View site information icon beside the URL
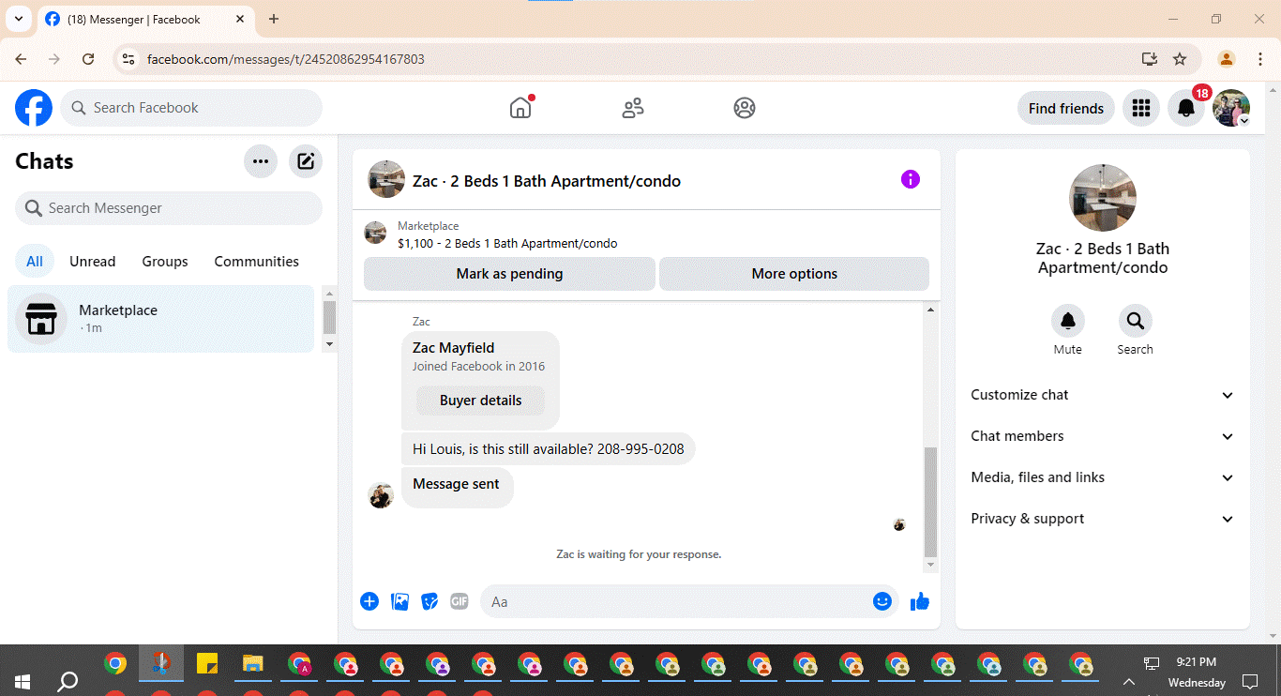The width and height of the screenshot is (1281, 696). click(x=129, y=59)
